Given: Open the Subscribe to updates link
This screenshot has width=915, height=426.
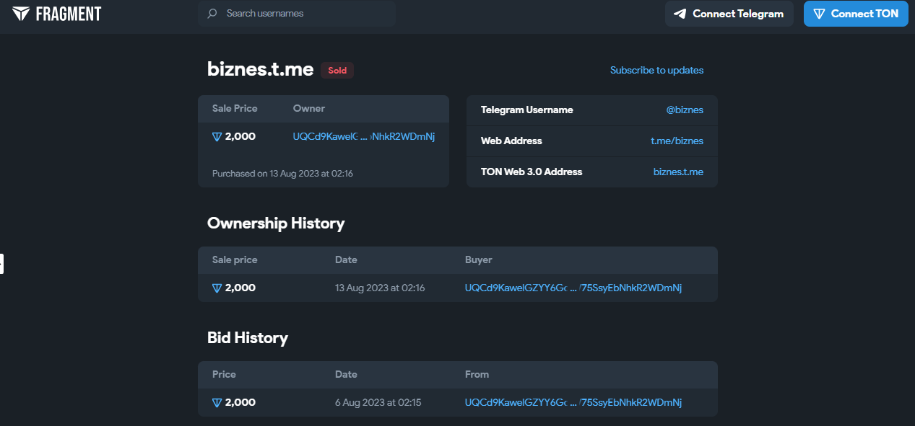Looking at the screenshot, I should pyautogui.click(x=656, y=70).
